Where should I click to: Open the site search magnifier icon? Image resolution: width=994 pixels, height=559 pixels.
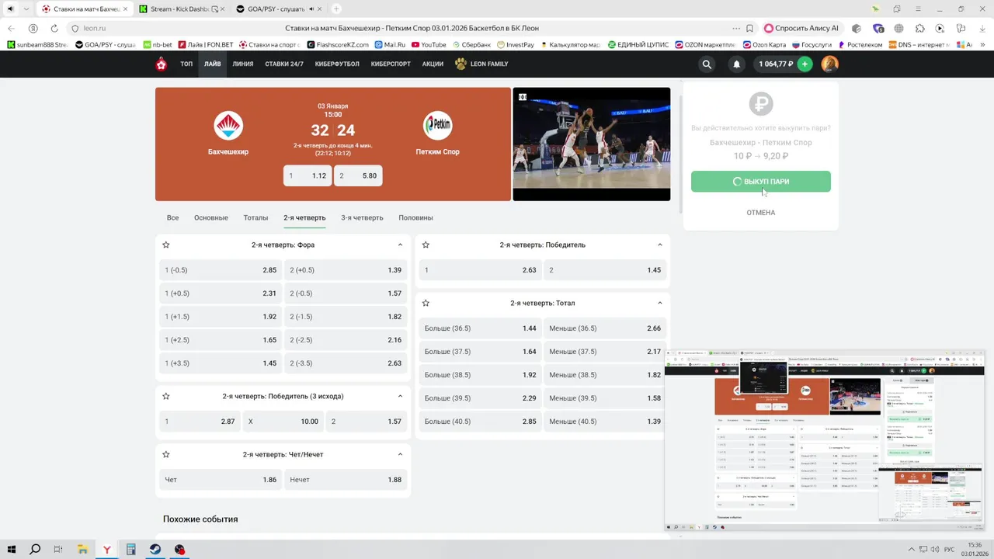pos(707,64)
